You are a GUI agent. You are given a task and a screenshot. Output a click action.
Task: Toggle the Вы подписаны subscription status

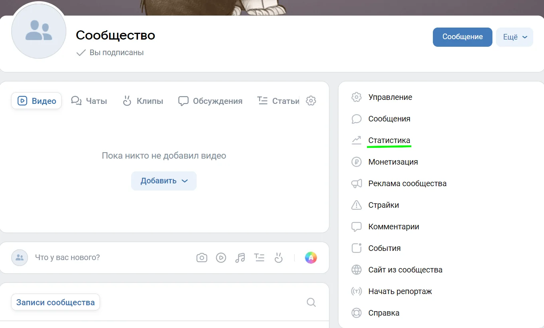110,53
